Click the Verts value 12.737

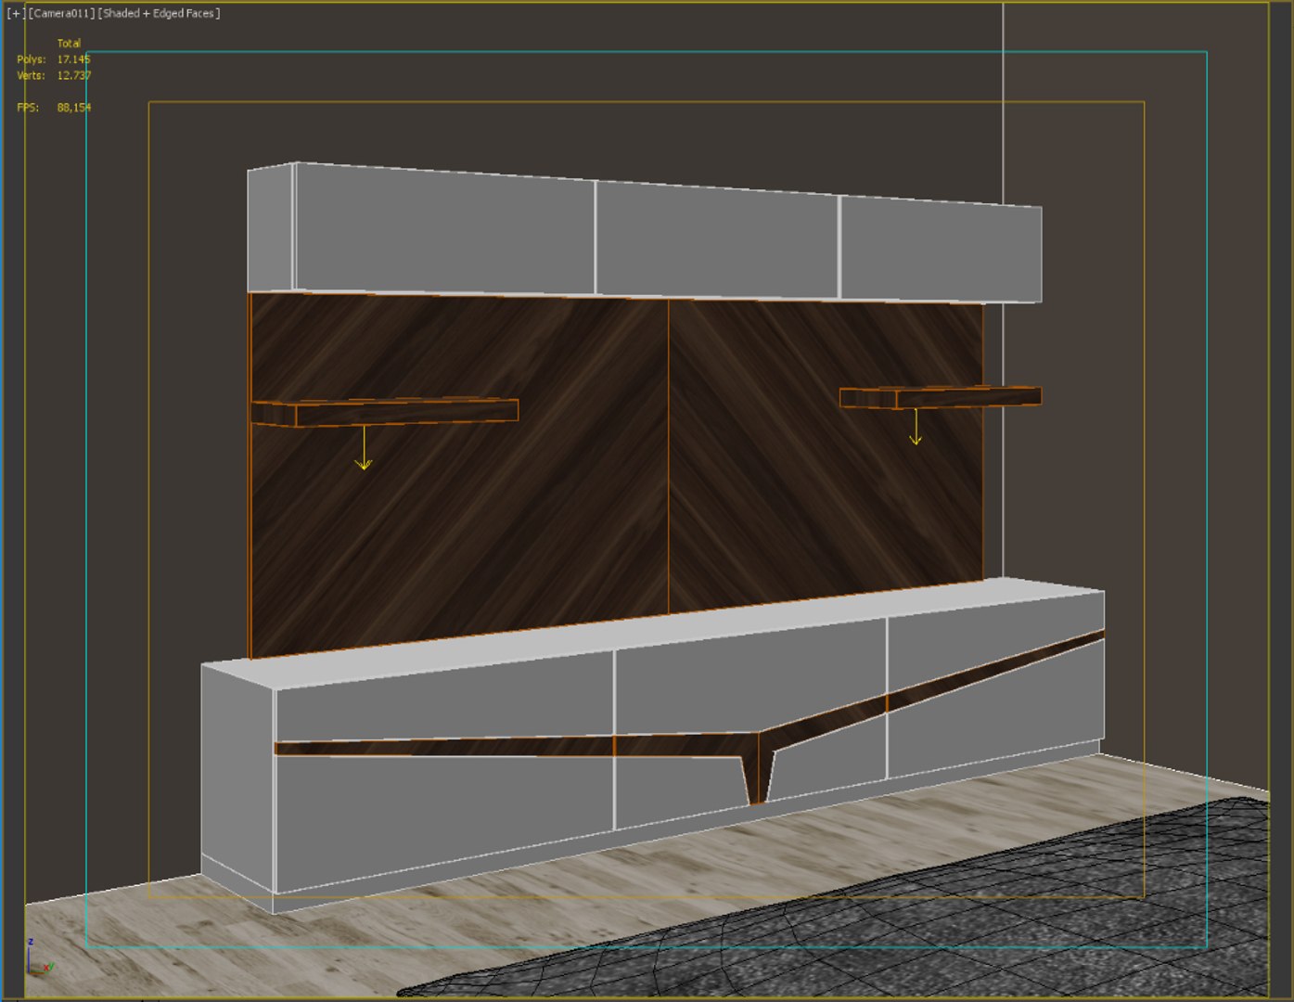74,75
